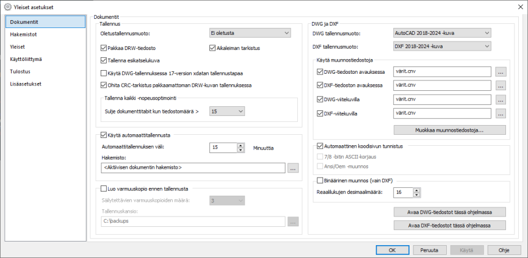Click the Muokkaa muunnostiedostoja button
This screenshot has height=258, width=528.
[x=450, y=130]
